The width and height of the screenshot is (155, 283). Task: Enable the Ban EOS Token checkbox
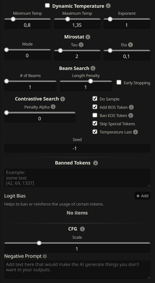coord(95,115)
